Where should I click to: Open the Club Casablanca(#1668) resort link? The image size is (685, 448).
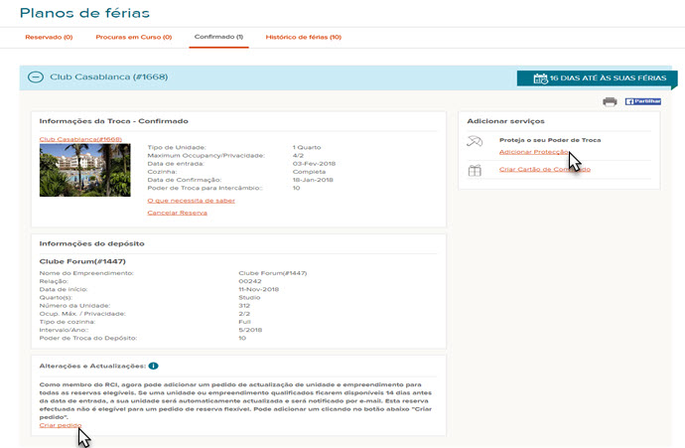80,139
